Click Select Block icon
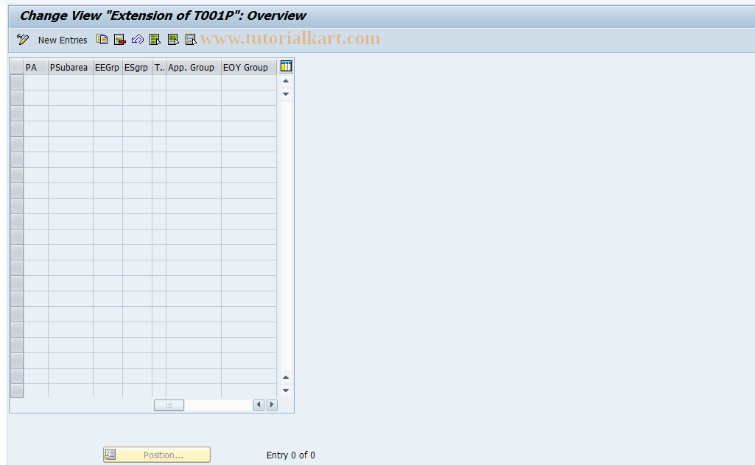Image resolution: width=755 pixels, height=465 pixels. [x=173, y=40]
